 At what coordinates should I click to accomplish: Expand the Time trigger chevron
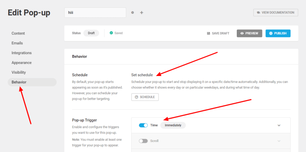pyautogui.click(x=279, y=125)
